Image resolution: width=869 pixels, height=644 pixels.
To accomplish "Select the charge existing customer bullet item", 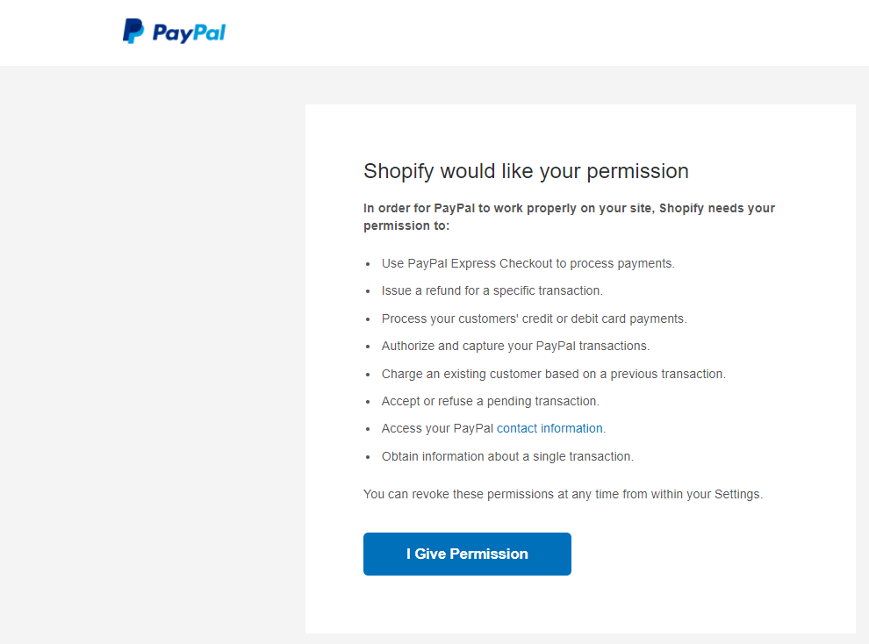I will (x=553, y=373).
